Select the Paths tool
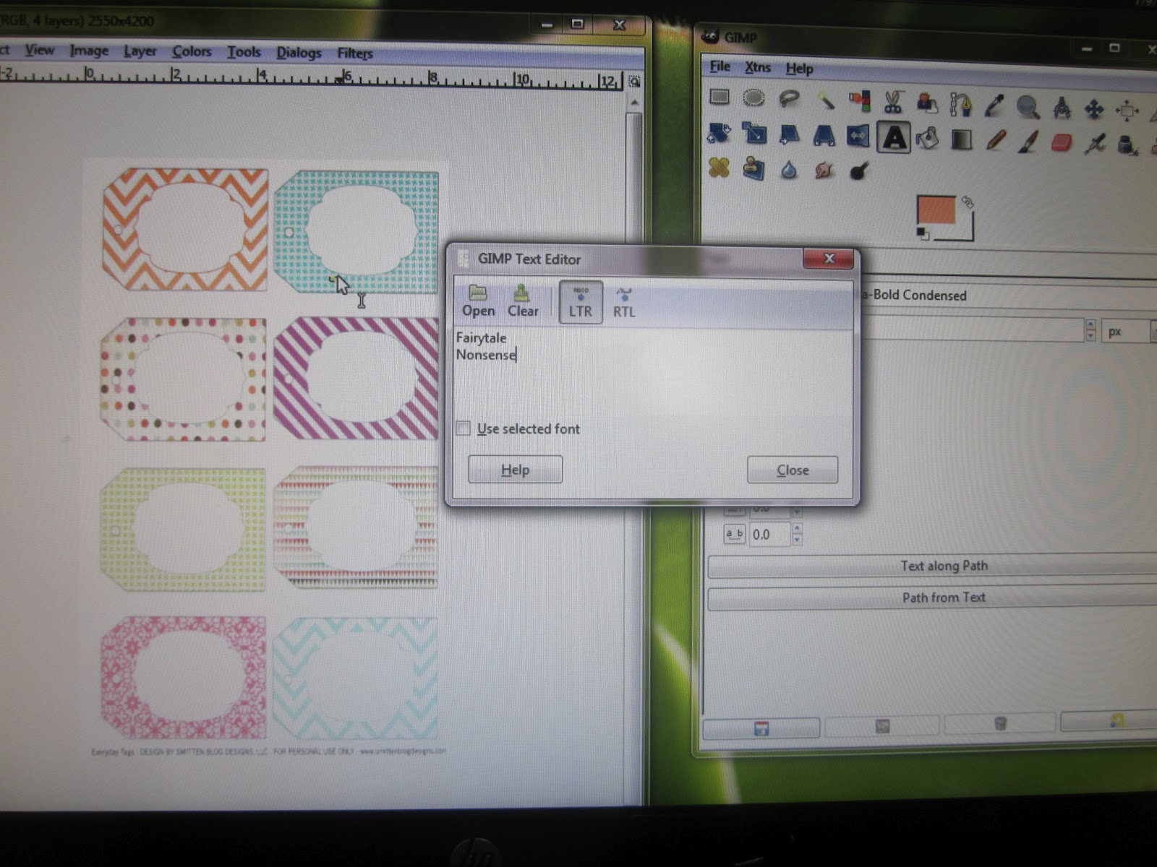This screenshot has width=1157, height=867. pyautogui.click(x=960, y=105)
